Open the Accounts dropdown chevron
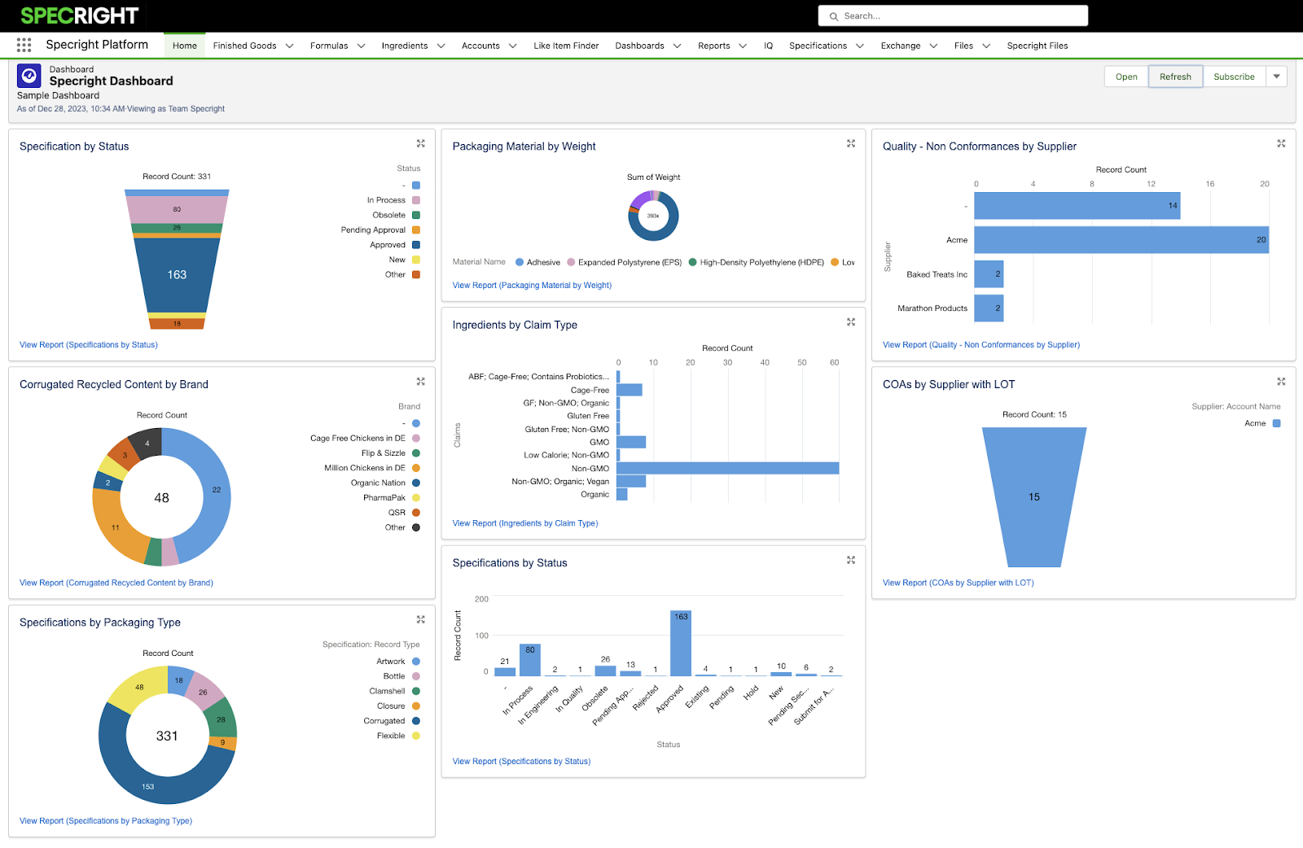Viewport: 1303px width, 848px height. (512, 46)
